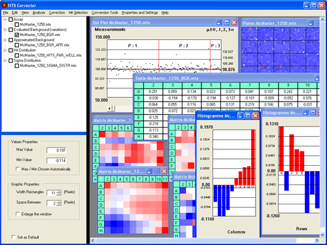Image resolution: width=327 pixels, height=245 pixels.
Task: Enable Max / Min Chosen Automatically
Action: pyautogui.click(x=18, y=169)
